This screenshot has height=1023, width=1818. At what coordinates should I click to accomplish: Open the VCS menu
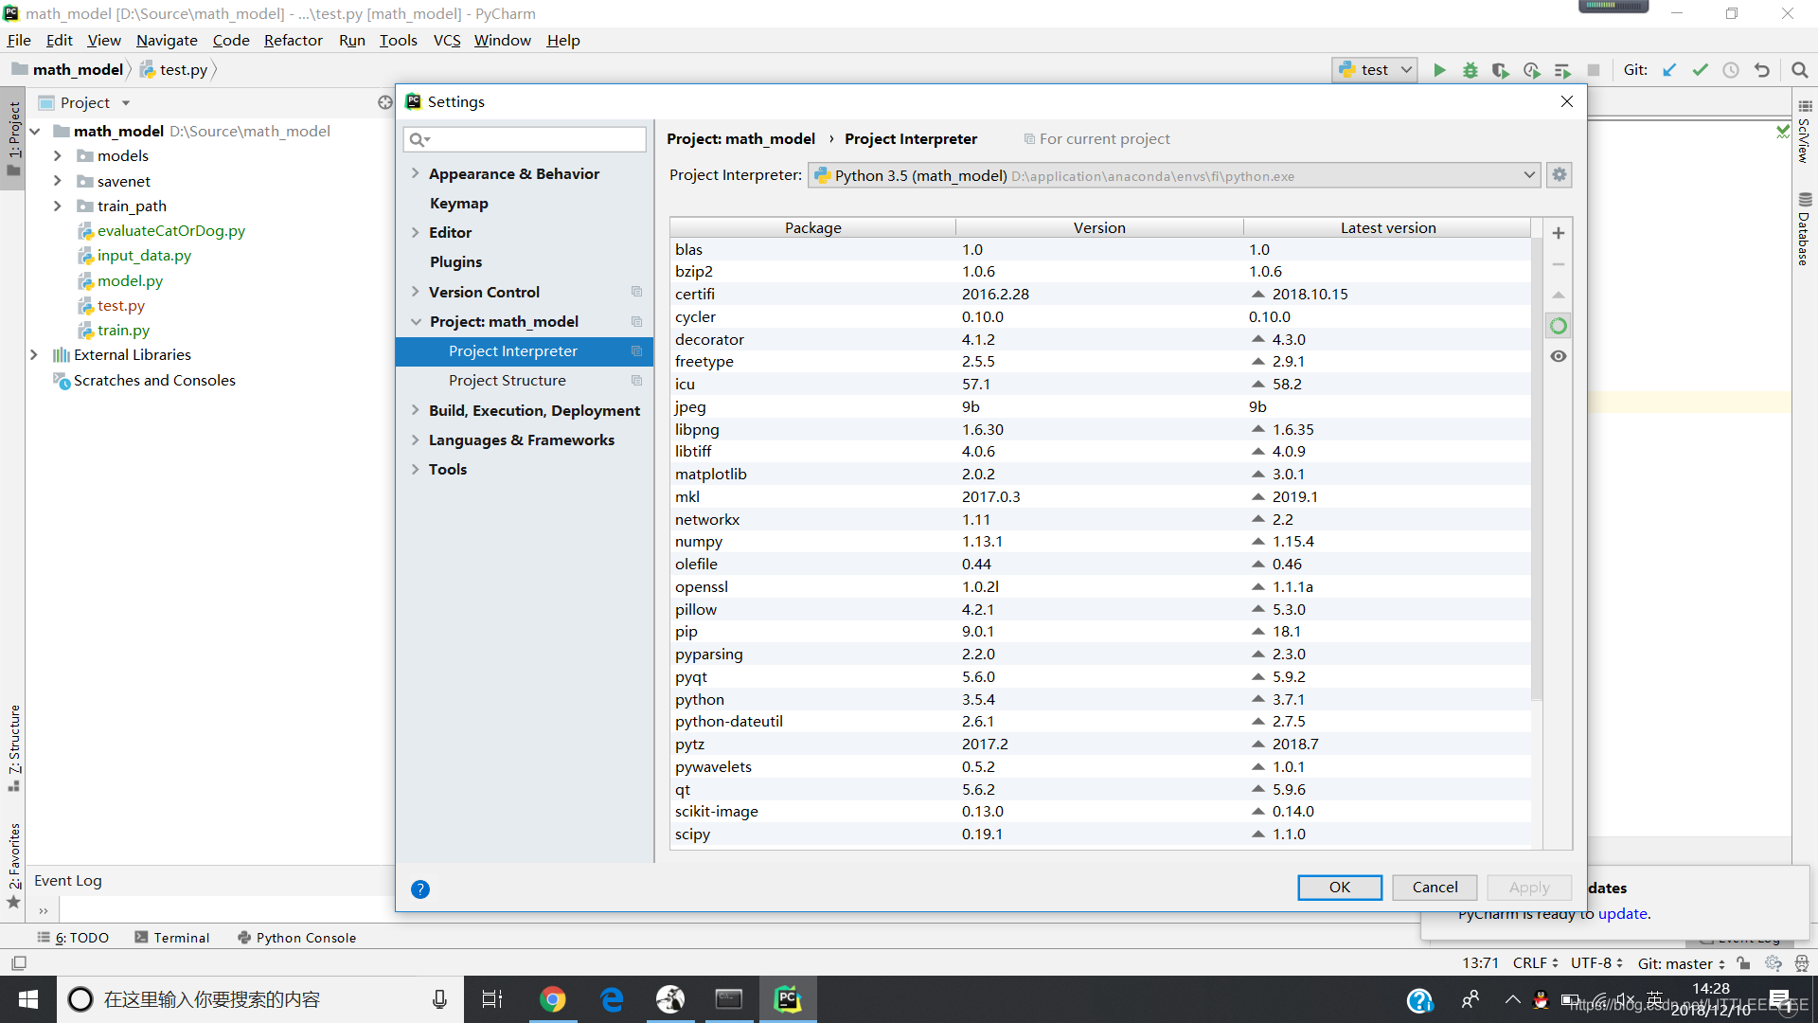click(x=446, y=41)
